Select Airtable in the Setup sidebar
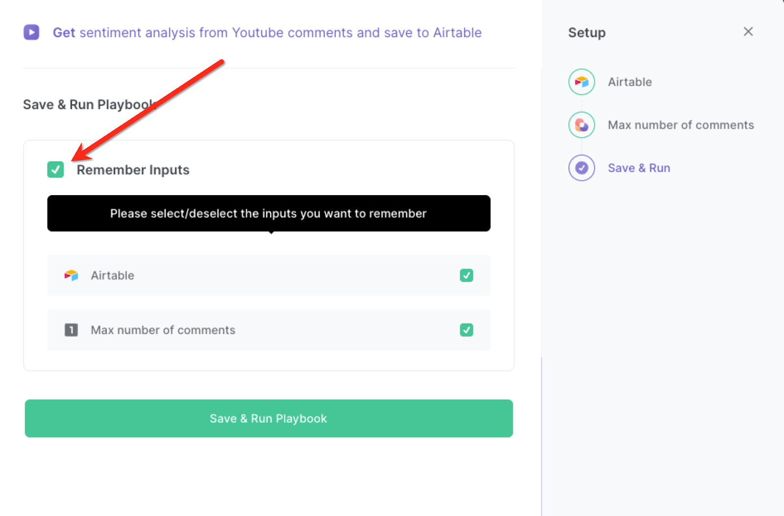 (x=630, y=82)
